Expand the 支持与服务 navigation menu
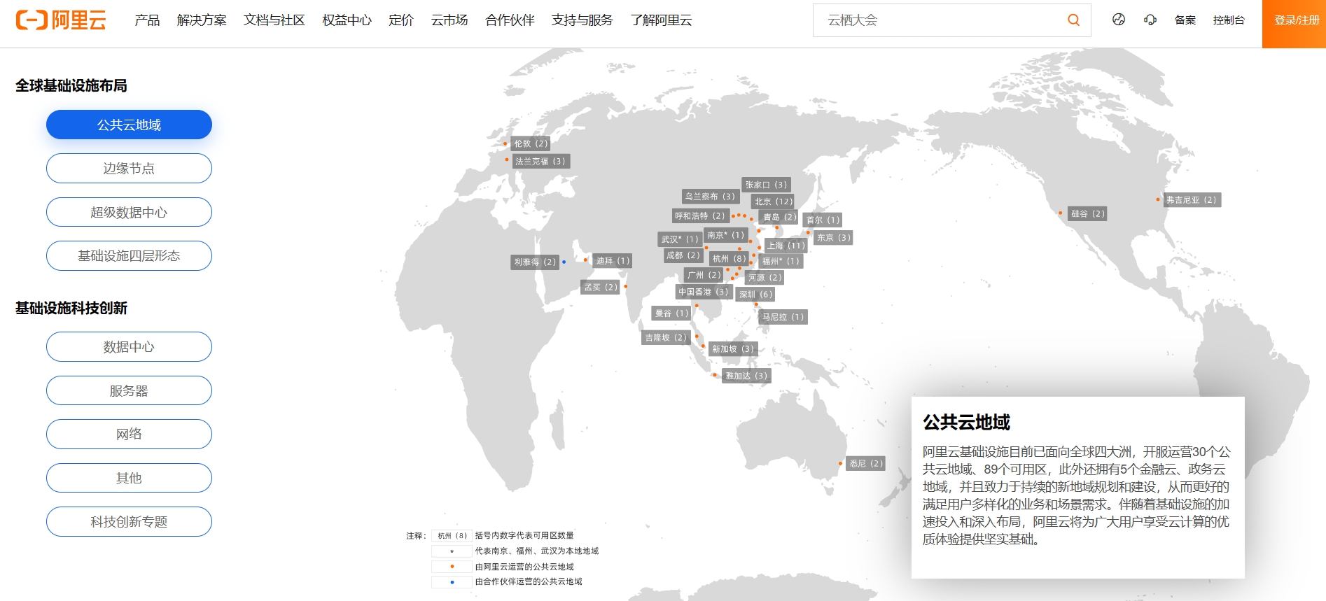 582,20
